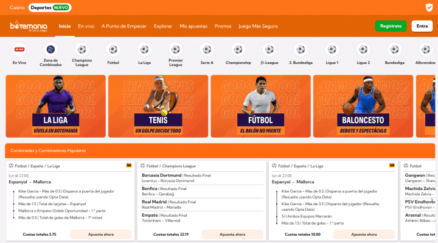The image size is (438, 243).
Task: Open the Tenis promotional banner
Action: point(158,106)
